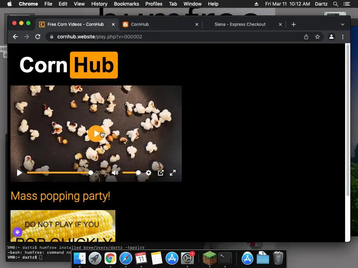Open a new tab with plus button
This screenshot has height=268, width=358.
point(294,24)
